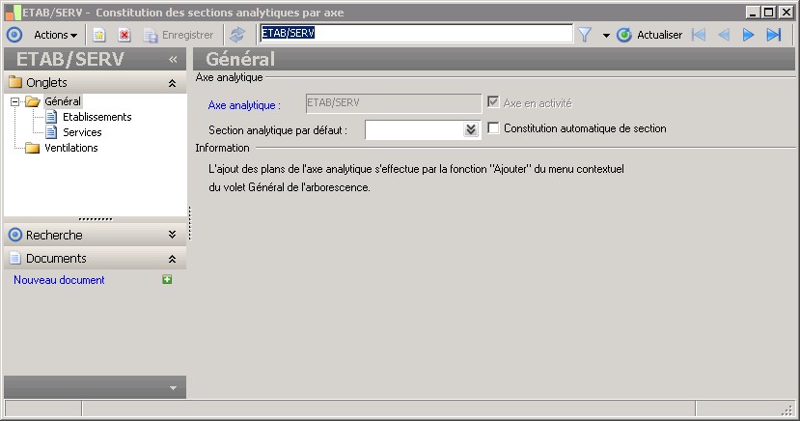This screenshot has height=421, width=800.
Task: Collapse the Général tree node
Action: click(14, 102)
